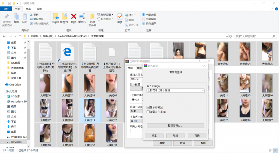
Task: Open the Share (共享) ribbon tab
Action: point(28,9)
